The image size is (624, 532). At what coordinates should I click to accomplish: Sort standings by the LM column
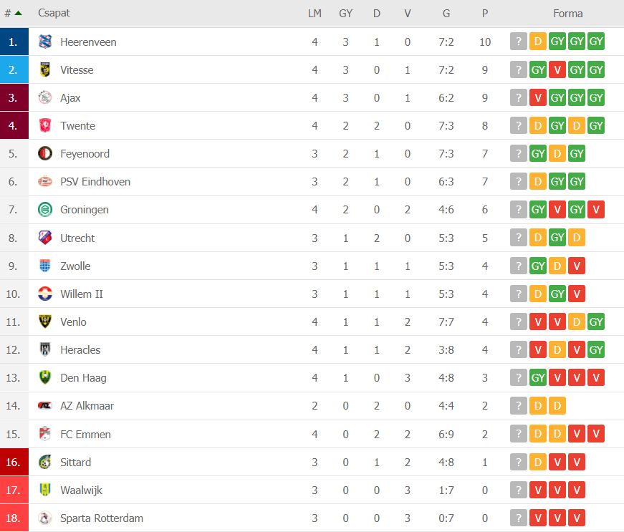(x=315, y=13)
